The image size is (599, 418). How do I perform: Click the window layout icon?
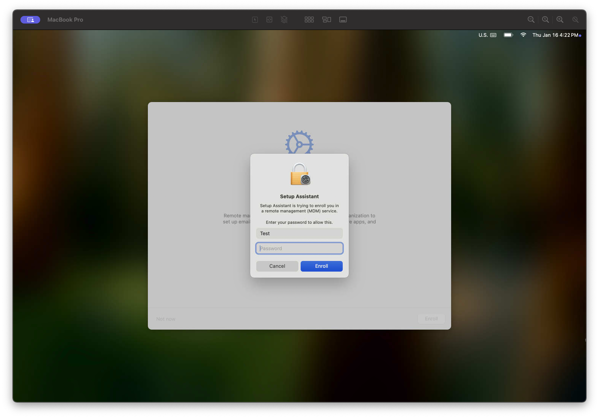point(326,20)
